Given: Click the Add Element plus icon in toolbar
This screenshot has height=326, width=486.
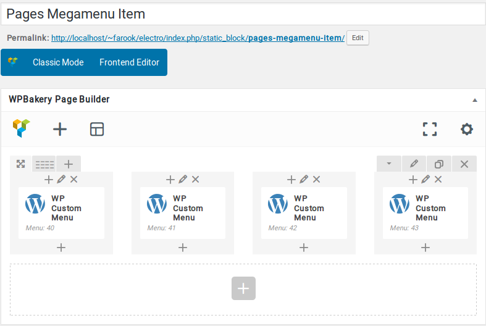Looking at the screenshot, I should pyautogui.click(x=60, y=129).
